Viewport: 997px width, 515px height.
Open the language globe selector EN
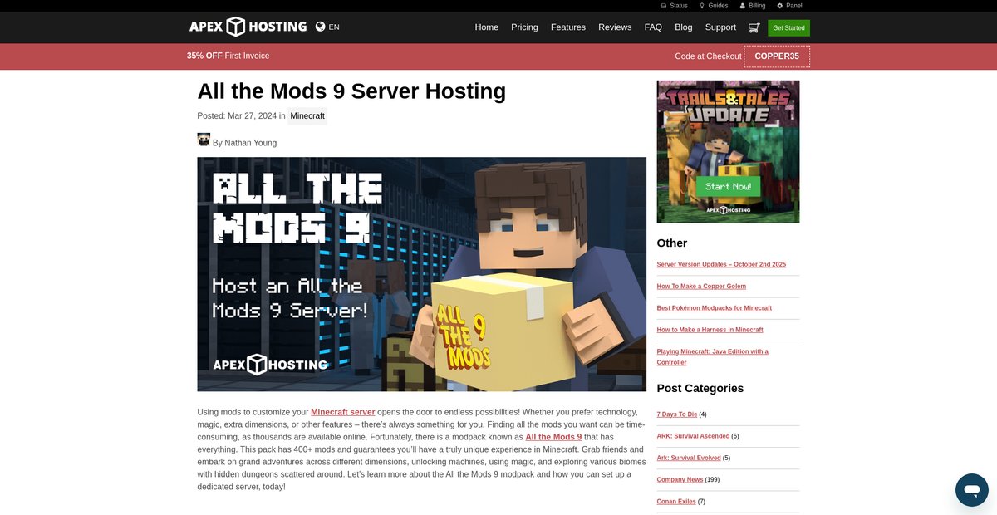(327, 27)
